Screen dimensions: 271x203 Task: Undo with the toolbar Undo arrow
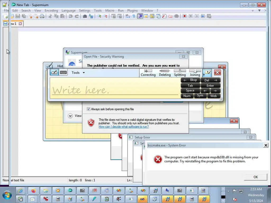pyautogui.click(x=70, y=16)
